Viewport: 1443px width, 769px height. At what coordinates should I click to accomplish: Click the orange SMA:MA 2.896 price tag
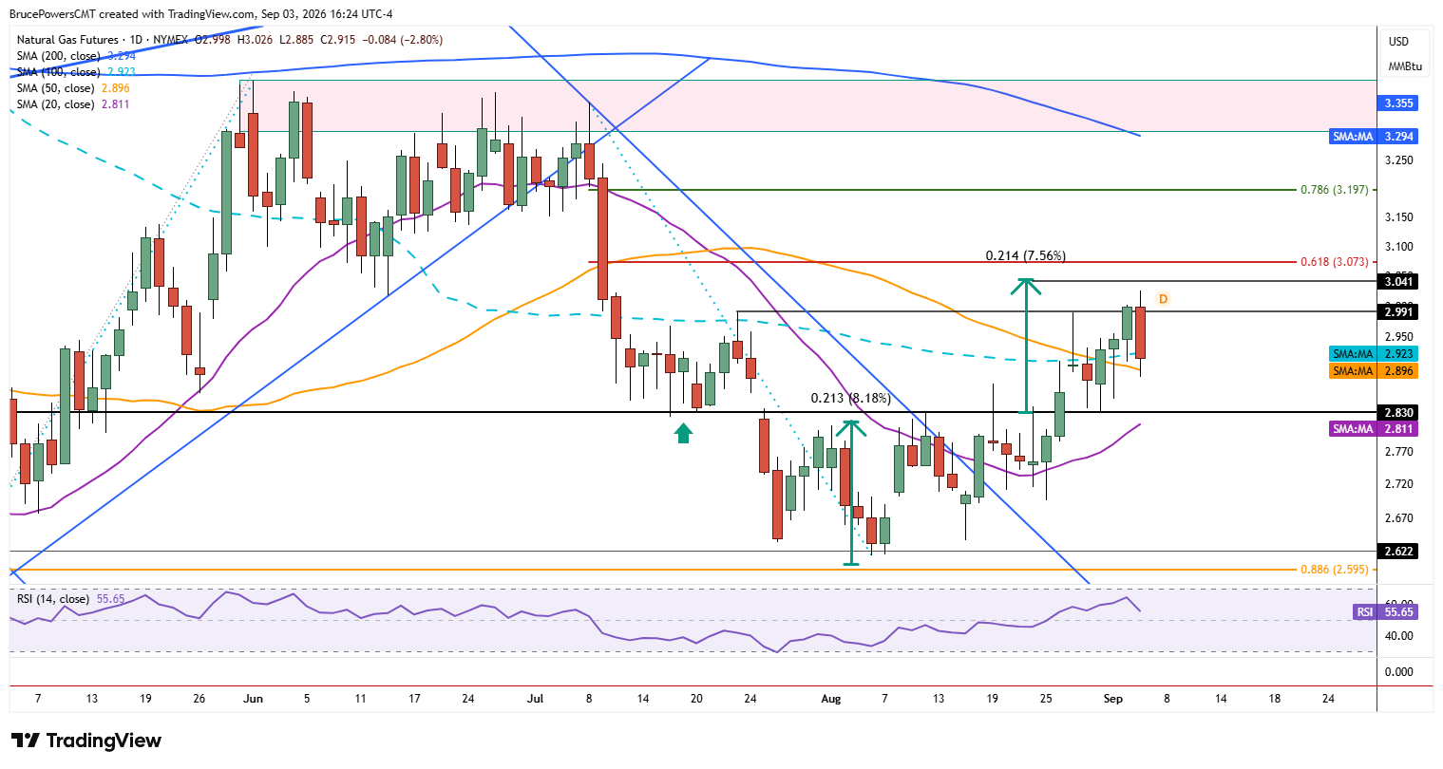(1374, 371)
